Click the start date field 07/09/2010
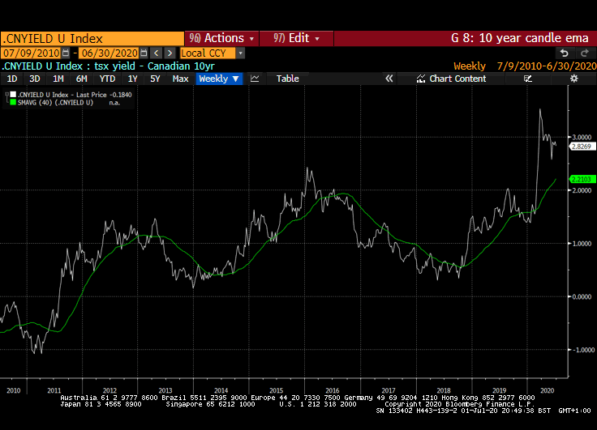The height and width of the screenshot is (430, 597). (x=32, y=53)
